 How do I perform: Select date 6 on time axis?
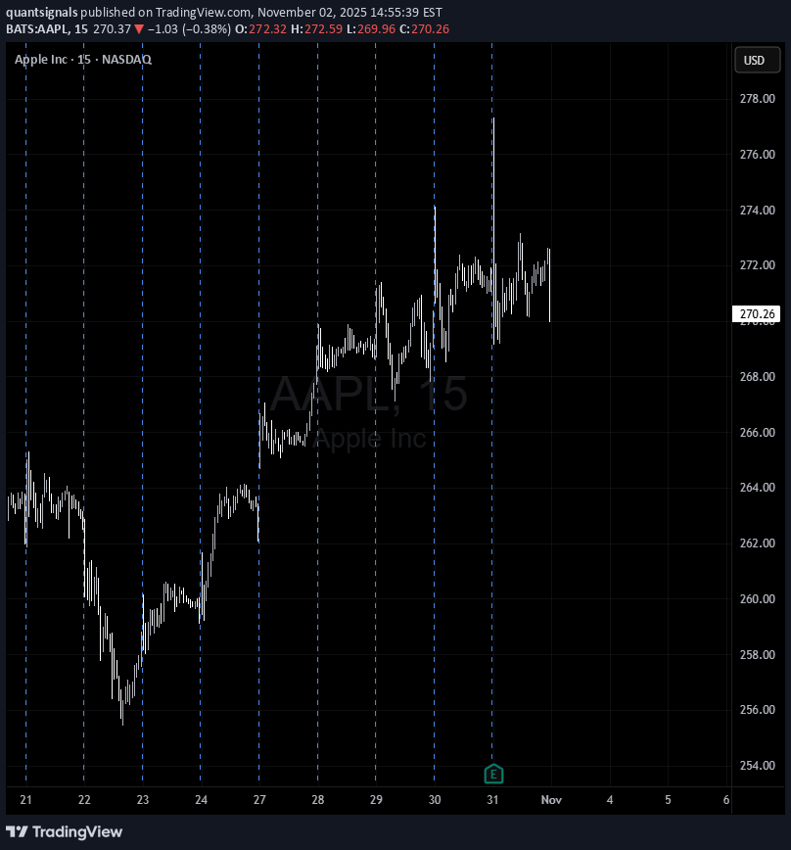click(725, 800)
